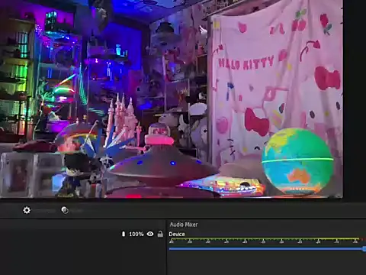Lock the source using the padlock icon
The image size is (366, 275).
click(160, 234)
